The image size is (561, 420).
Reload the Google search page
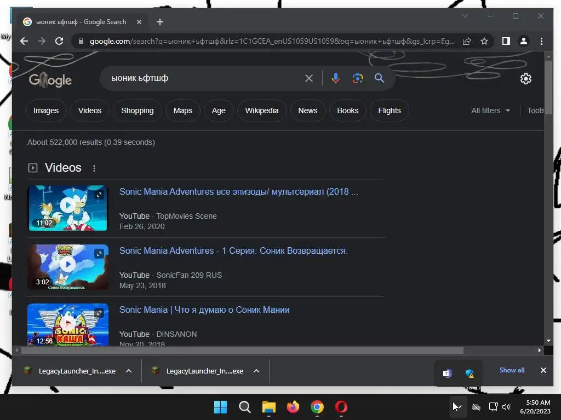59,41
